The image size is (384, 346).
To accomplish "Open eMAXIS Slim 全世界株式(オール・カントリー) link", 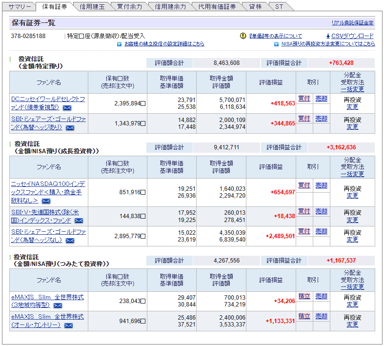I will [47, 321].
